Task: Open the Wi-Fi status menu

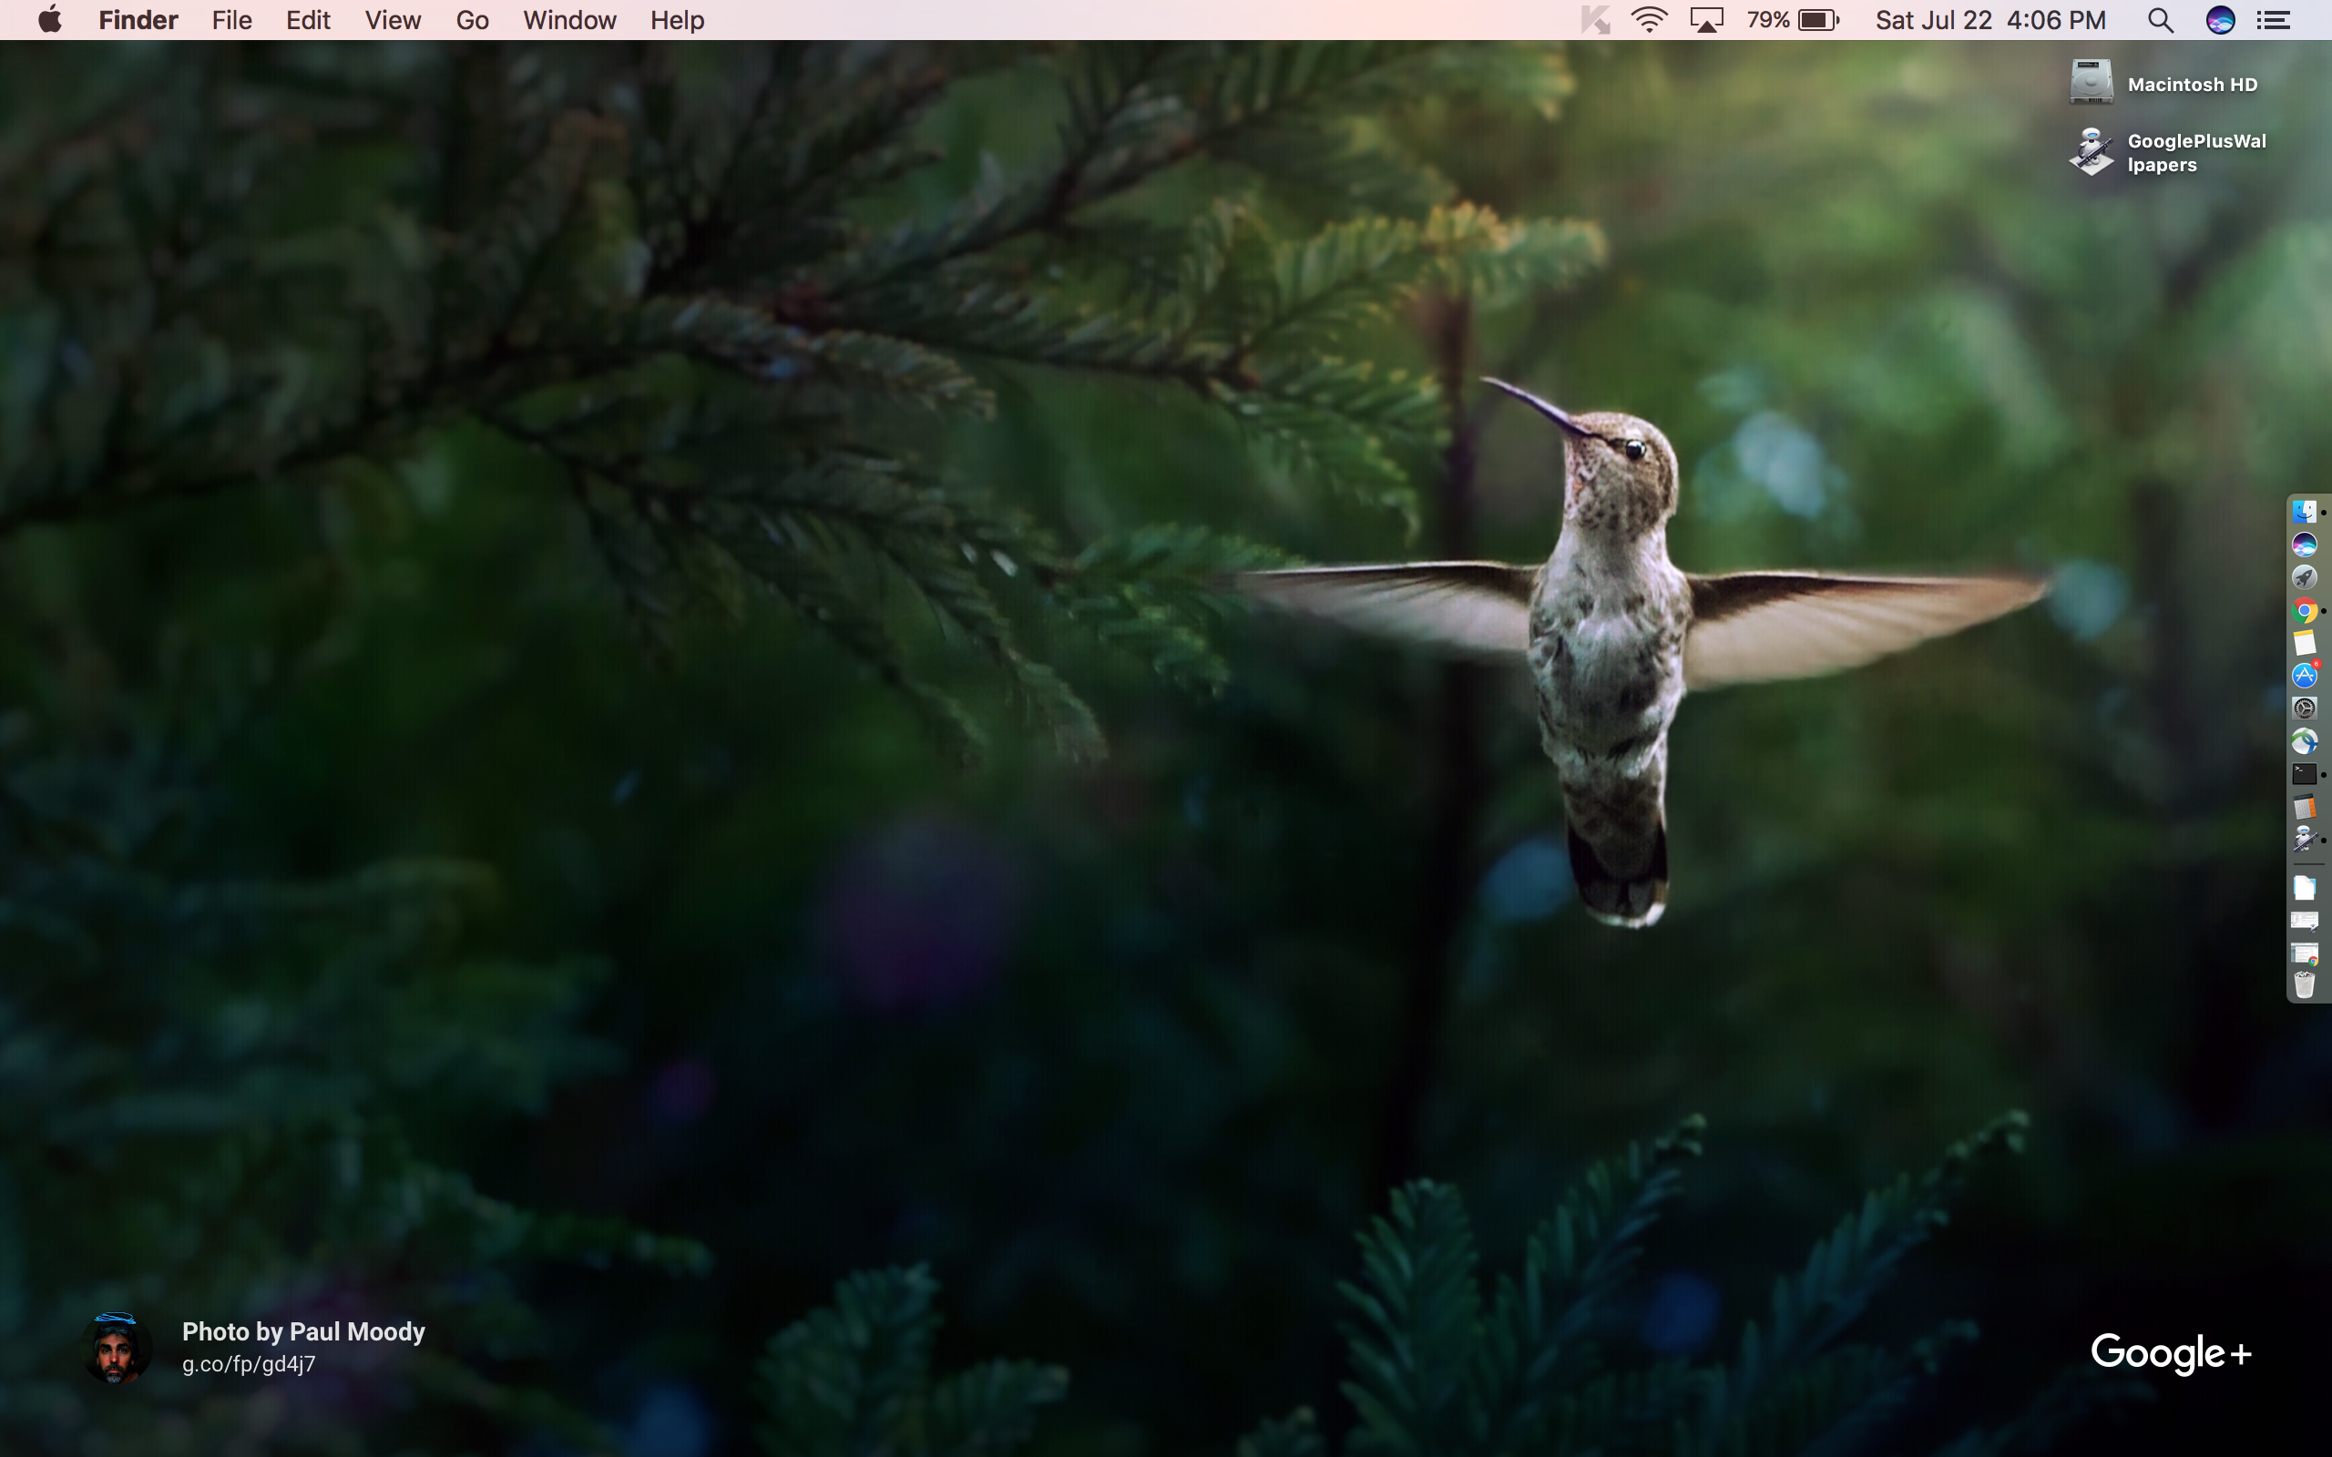Action: coord(1649,19)
